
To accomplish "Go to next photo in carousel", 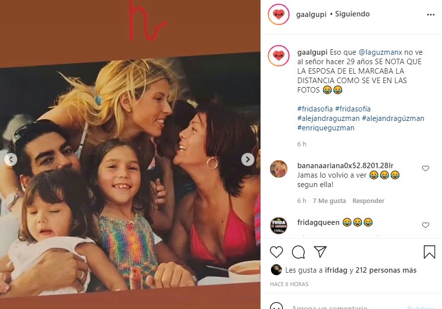I will (x=248, y=159).
